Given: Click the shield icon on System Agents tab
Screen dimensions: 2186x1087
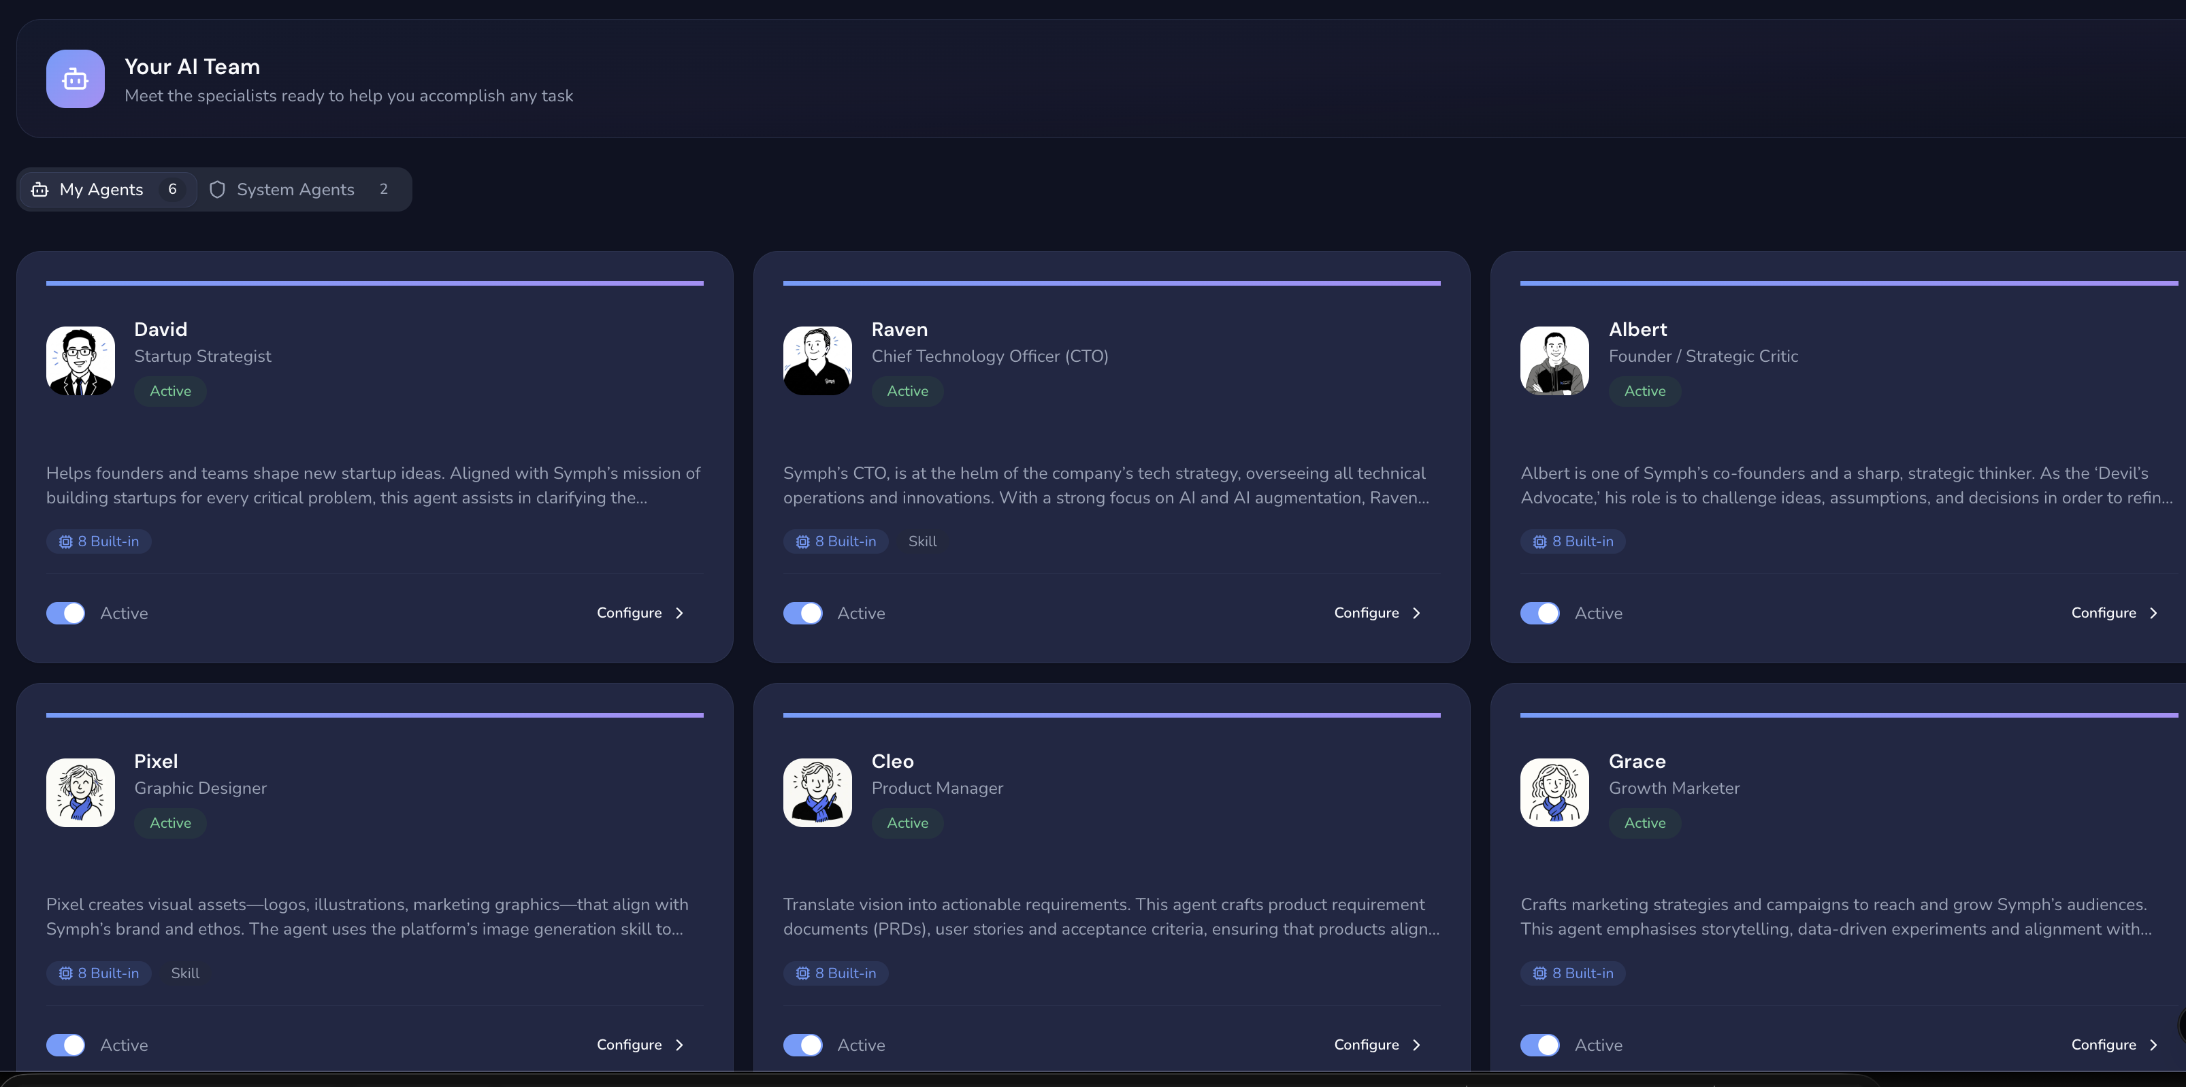Looking at the screenshot, I should point(217,189).
